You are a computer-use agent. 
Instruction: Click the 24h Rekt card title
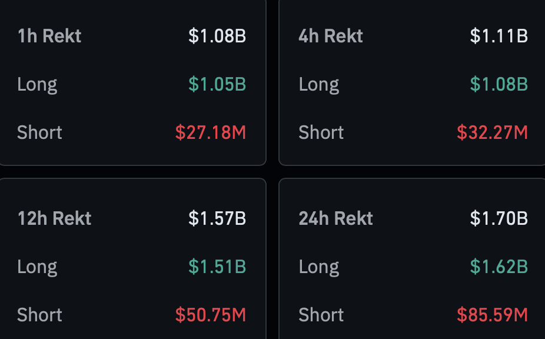335,218
